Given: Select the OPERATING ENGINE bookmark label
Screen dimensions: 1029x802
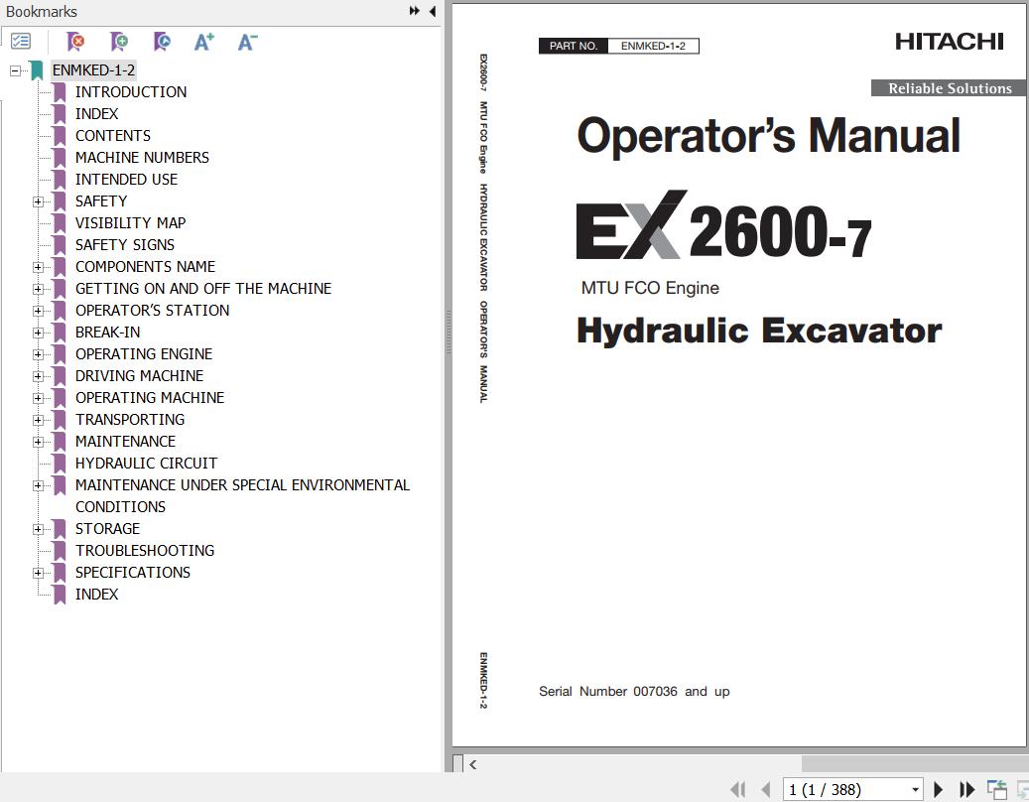Looking at the screenshot, I should 144,354.
